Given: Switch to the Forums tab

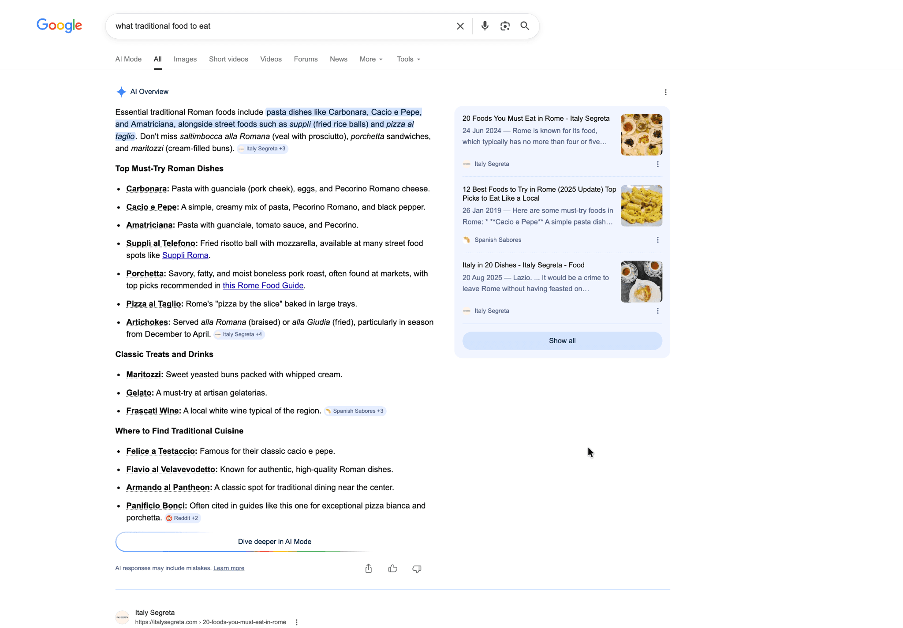Looking at the screenshot, I should [306, 59].
